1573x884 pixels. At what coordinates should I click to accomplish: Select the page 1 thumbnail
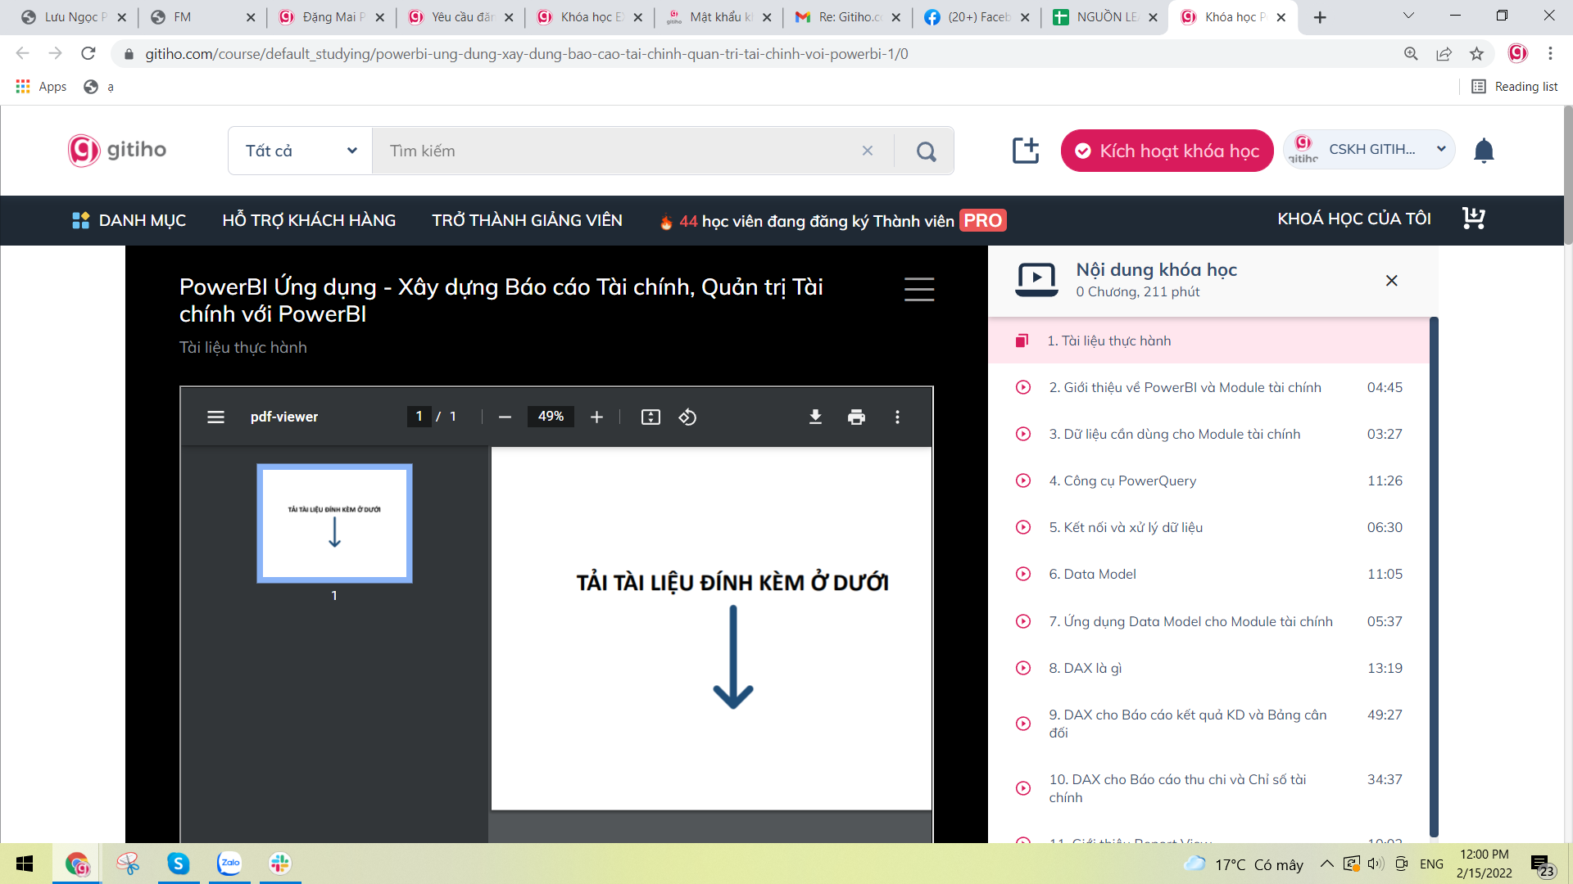pos(334,524)
